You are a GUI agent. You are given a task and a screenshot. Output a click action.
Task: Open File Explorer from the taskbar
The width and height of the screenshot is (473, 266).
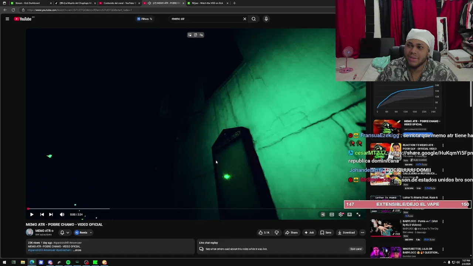23,262
